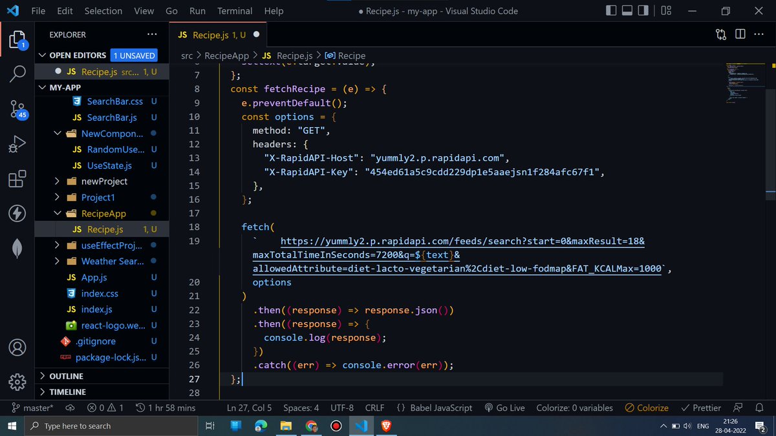Screen dimensions: 776x436
Task: Open package-lock.js... in explorer
Action: [111, 357]
